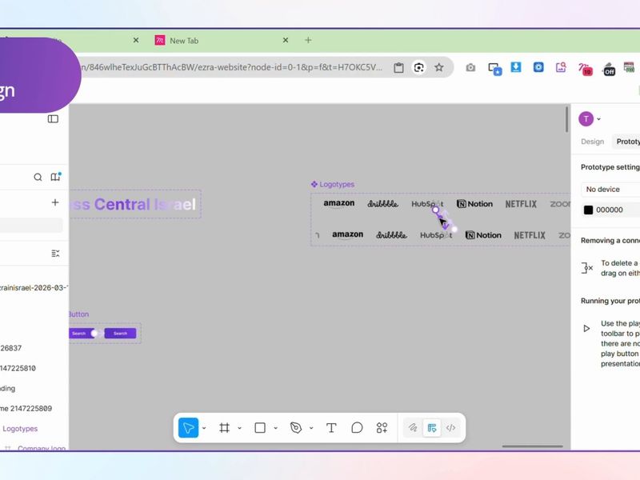Close the New Tab browser tab
The image size is (640, 480).
point(286,40)
